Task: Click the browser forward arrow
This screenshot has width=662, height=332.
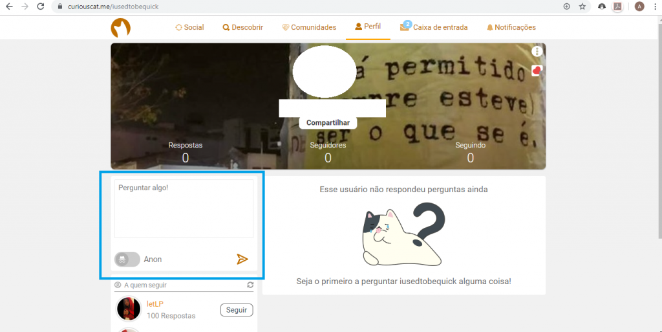Action: click(x=25, y=6)
